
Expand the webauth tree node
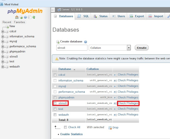(x=3, y=67)
